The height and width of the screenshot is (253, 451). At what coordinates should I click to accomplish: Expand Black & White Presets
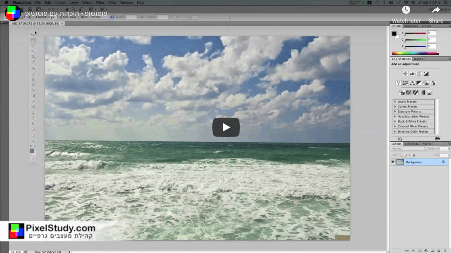[395, 122]
